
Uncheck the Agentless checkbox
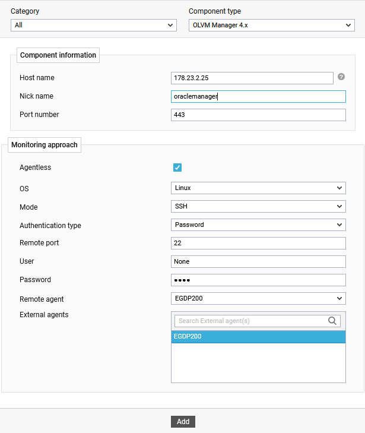pos(177,167)
